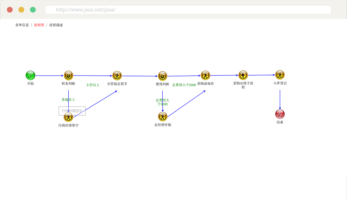Switch to the 流程描述 tab
Viewport: 347px width, 201px height.
tap(56, 25)
